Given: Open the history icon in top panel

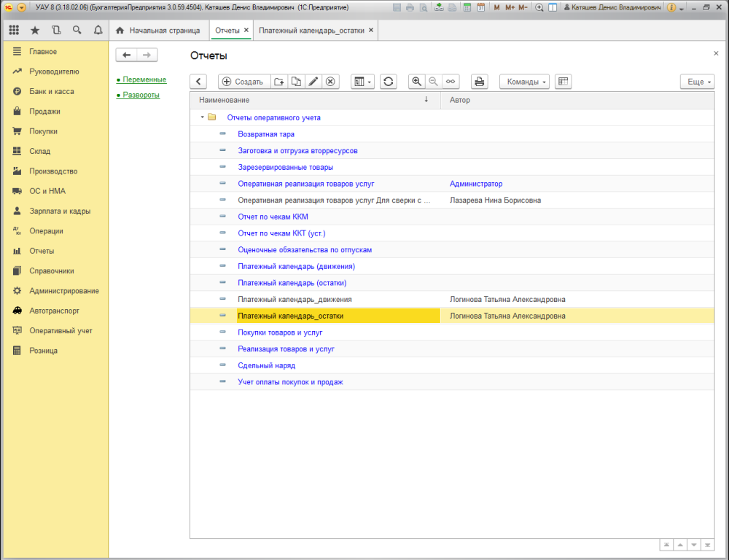Looking at the screenshot, I should pos(56,30).
